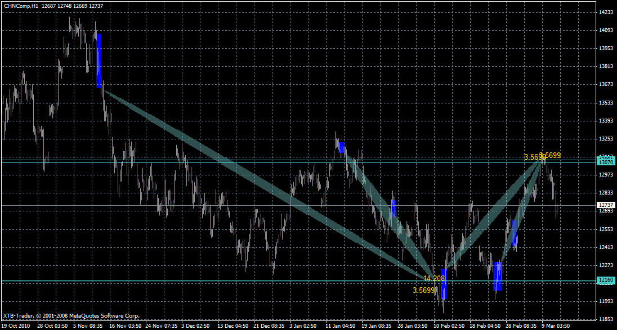
Task: Select the '3.5699' label at the March high
Action: pyautogui.click(x=549, y=155)
